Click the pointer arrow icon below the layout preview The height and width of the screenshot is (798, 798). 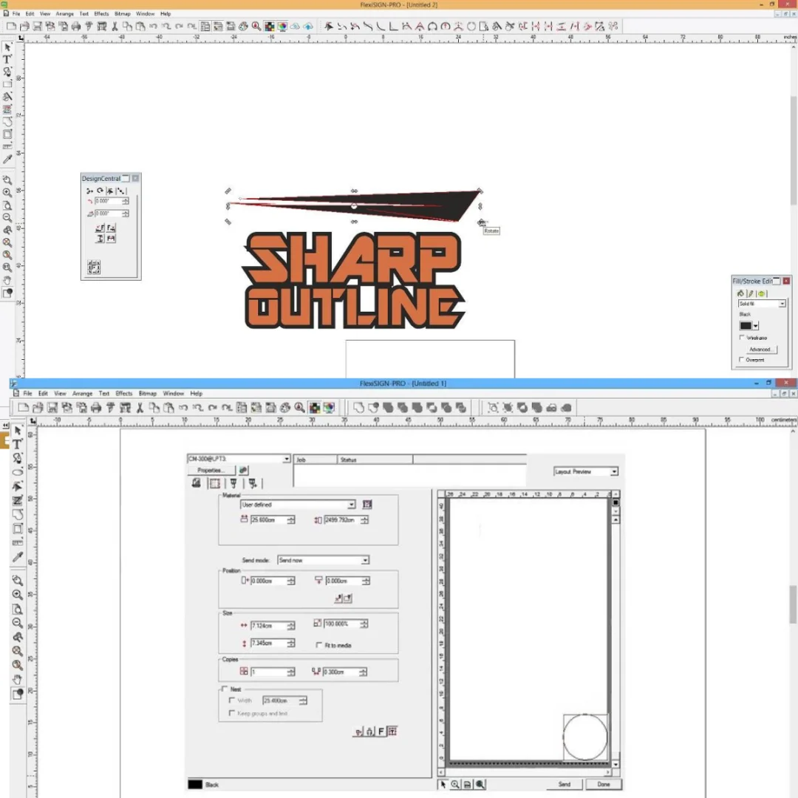[x=443, y=784]
